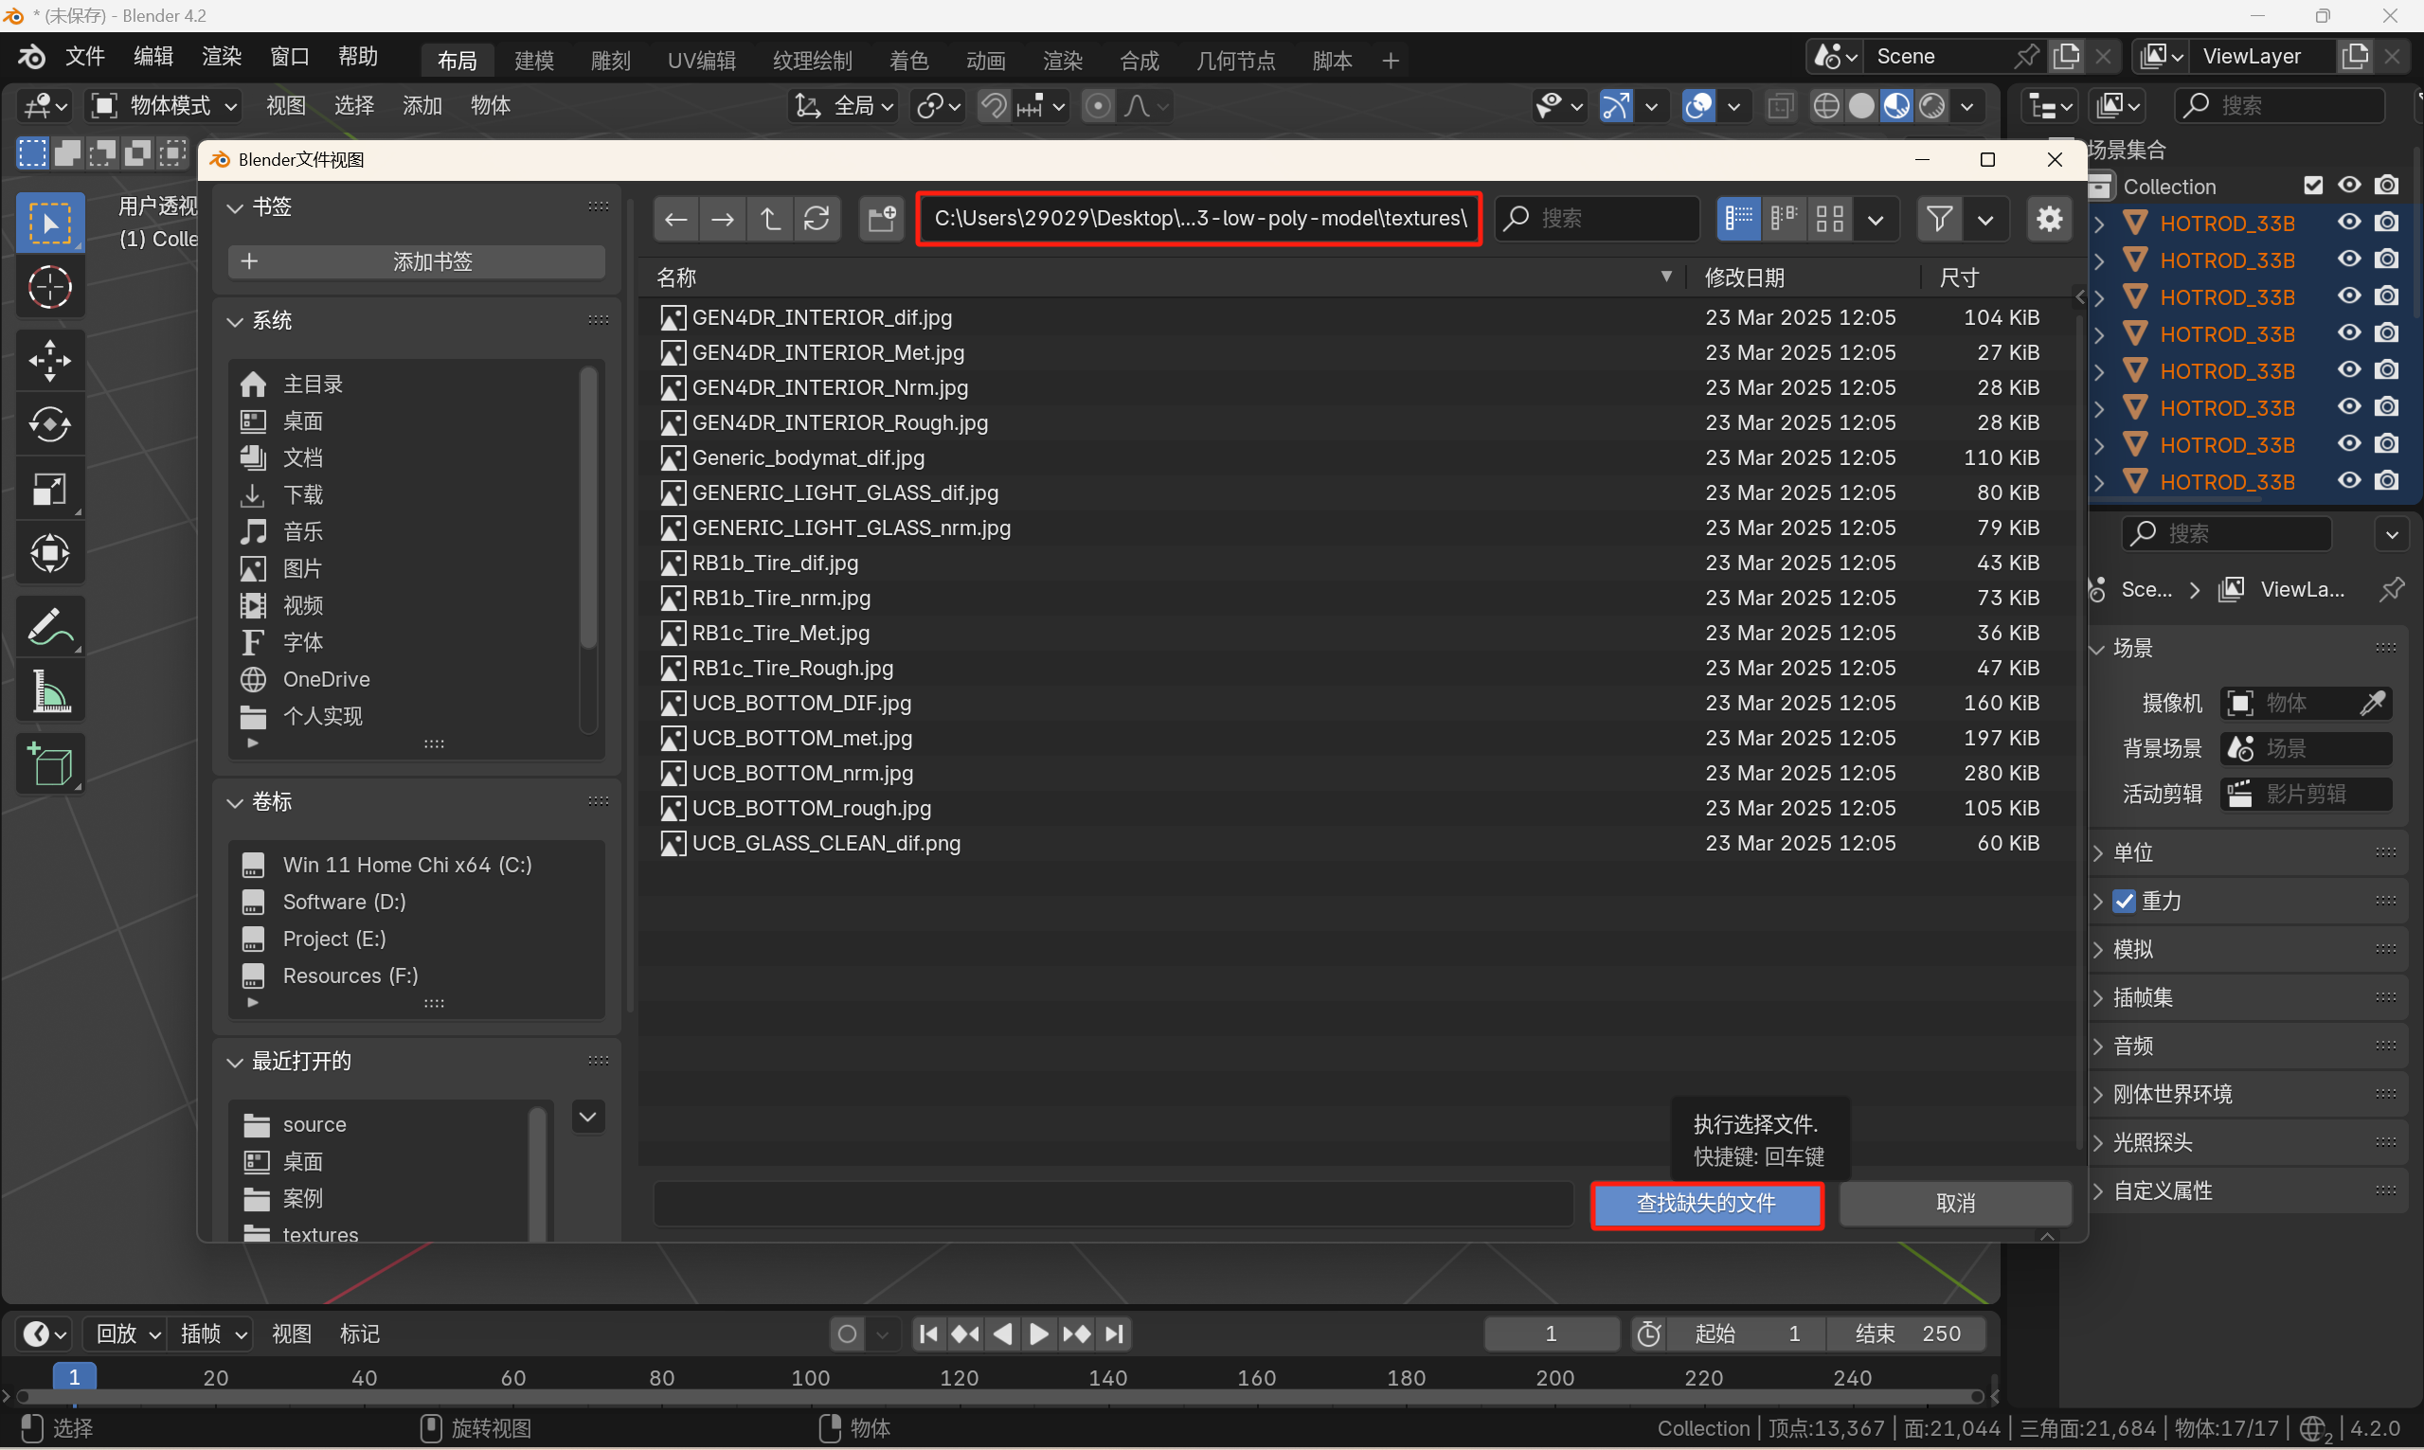Hide the first HOTROD_33B object
The width and height of the screenshot is (2424, 1450).
coord(2349,223)
